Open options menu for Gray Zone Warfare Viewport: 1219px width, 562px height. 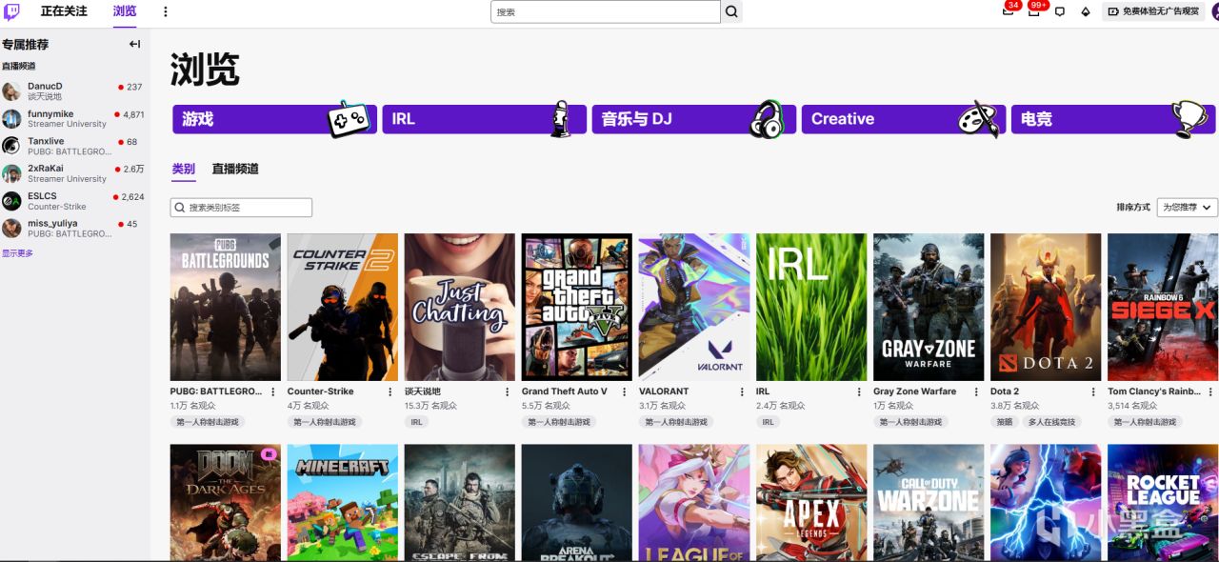point(975,391)
